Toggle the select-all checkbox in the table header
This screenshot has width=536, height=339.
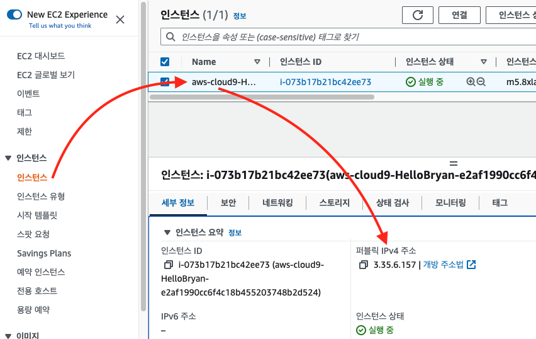click(x=165, y=62)
